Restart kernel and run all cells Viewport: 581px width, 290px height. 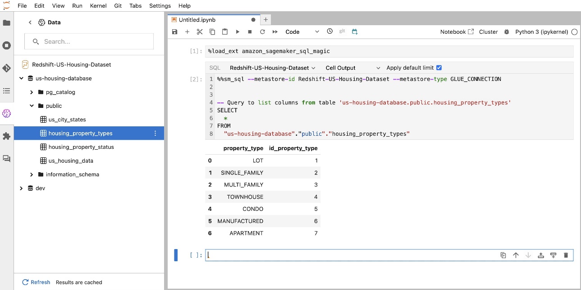tap(275, 32)
